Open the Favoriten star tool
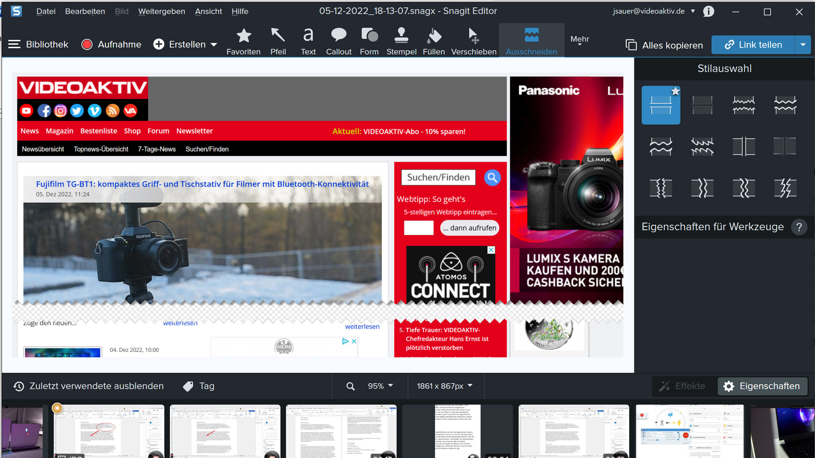The image size is (815, 458). 243,41
